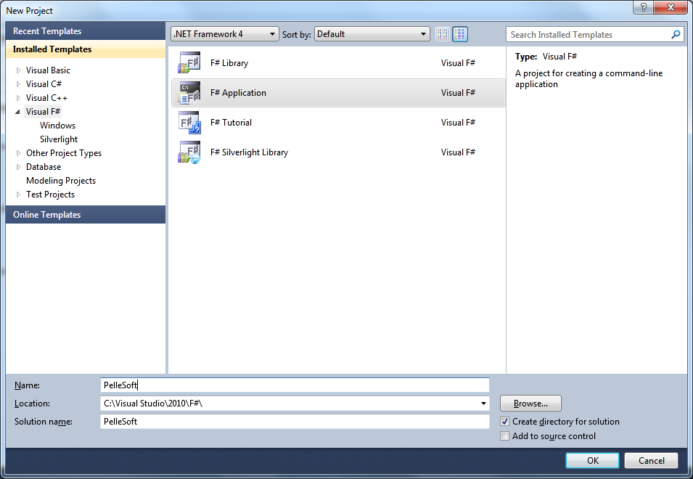This screenshot has width=693, height=479.
Task: Click the Cancel button
Action: click(651, 460)
